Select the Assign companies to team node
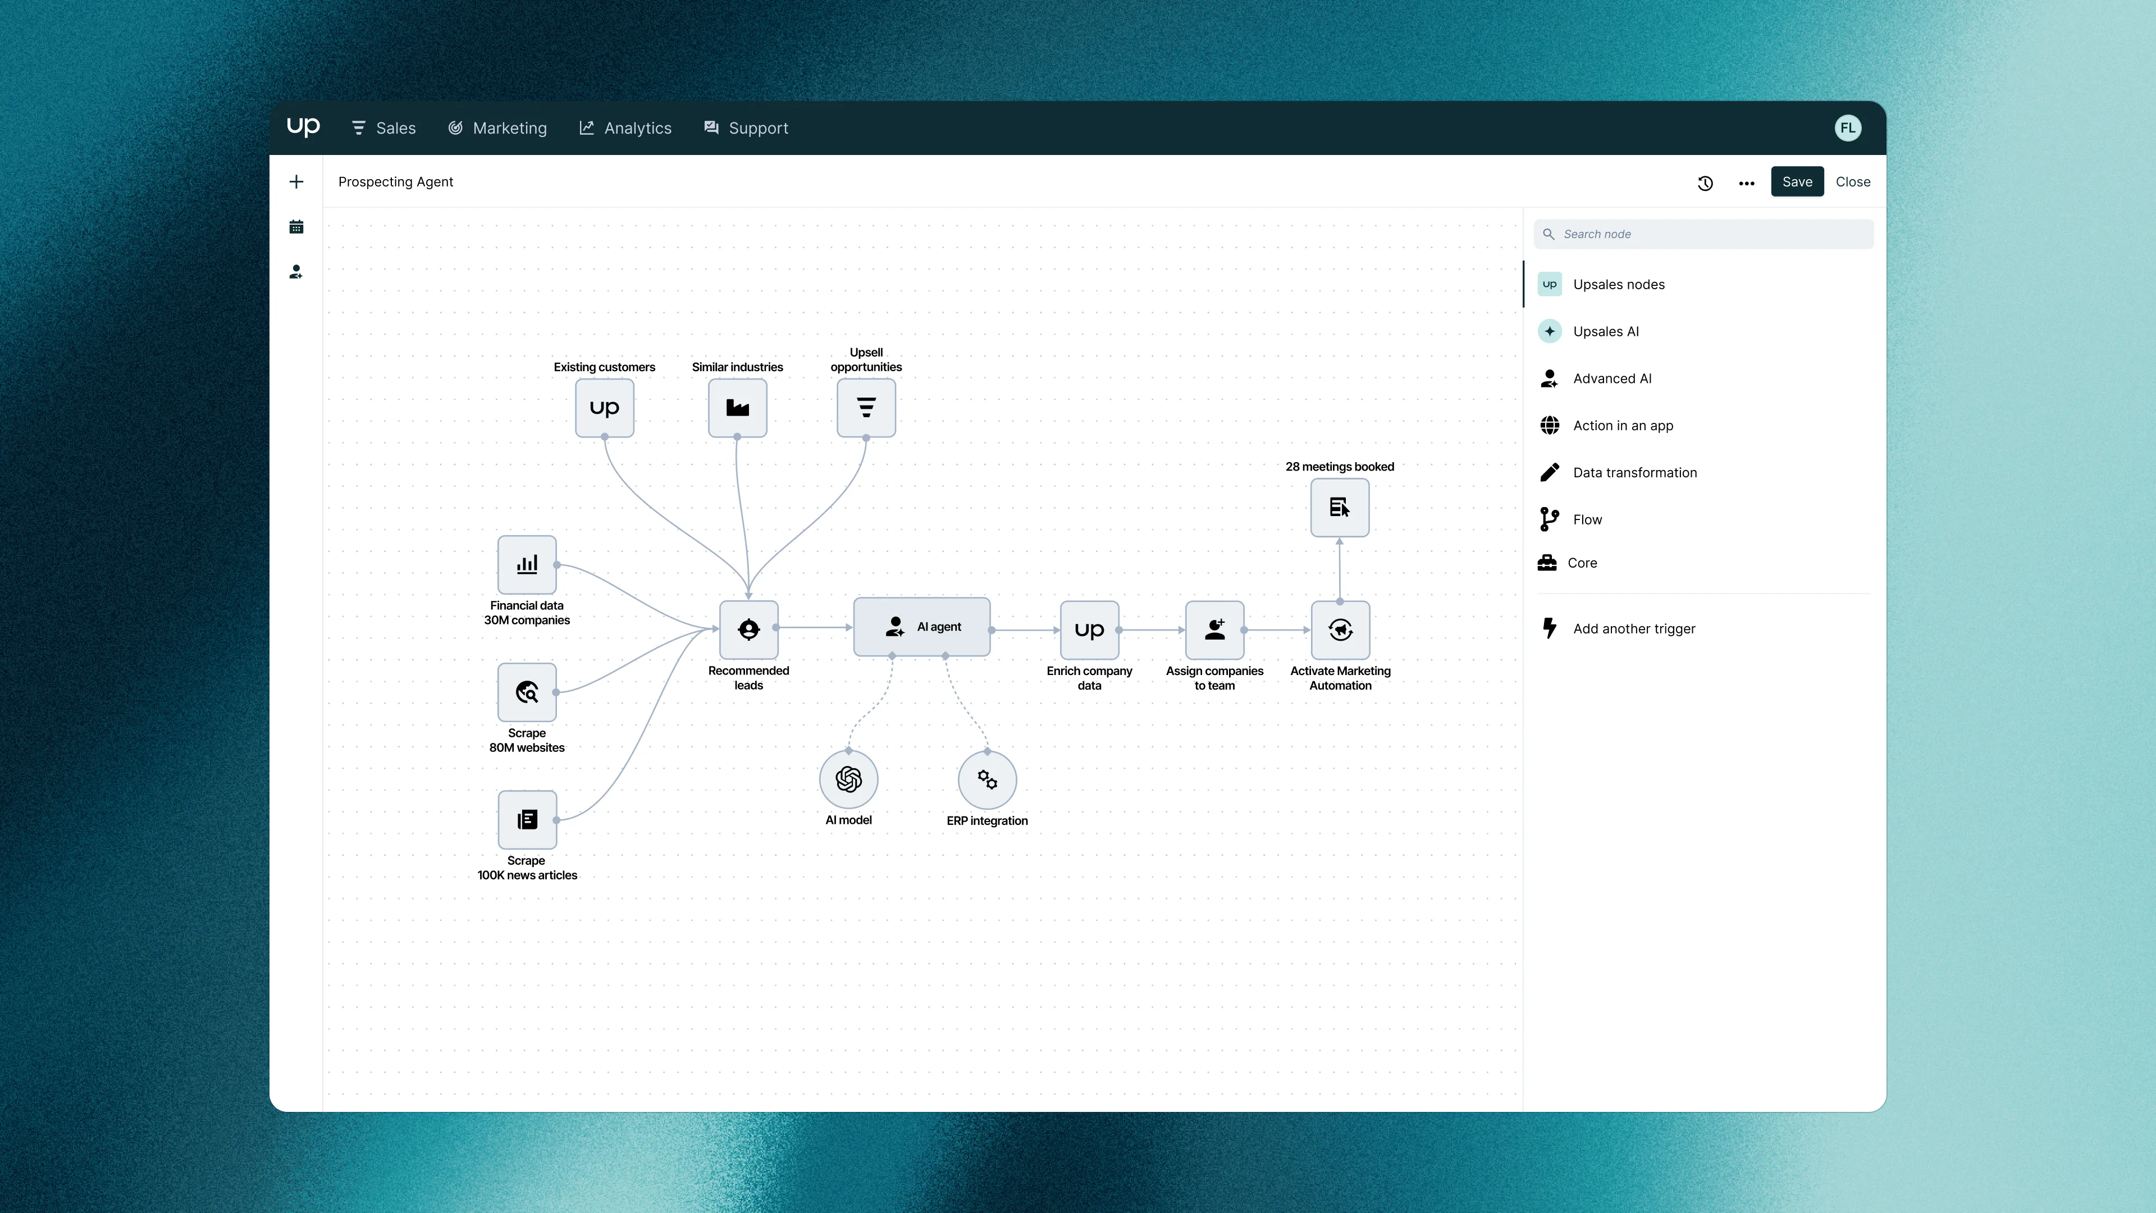 pos(1214,630)
